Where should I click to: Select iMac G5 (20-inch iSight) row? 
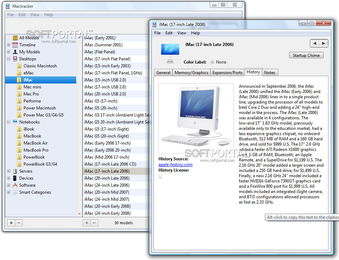pyautogui.click(x=116, y=136)
